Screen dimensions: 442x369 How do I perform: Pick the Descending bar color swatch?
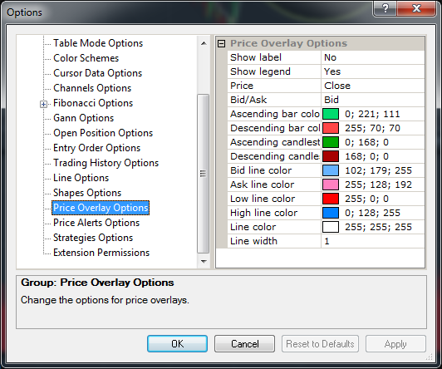(x=331, y=128)
